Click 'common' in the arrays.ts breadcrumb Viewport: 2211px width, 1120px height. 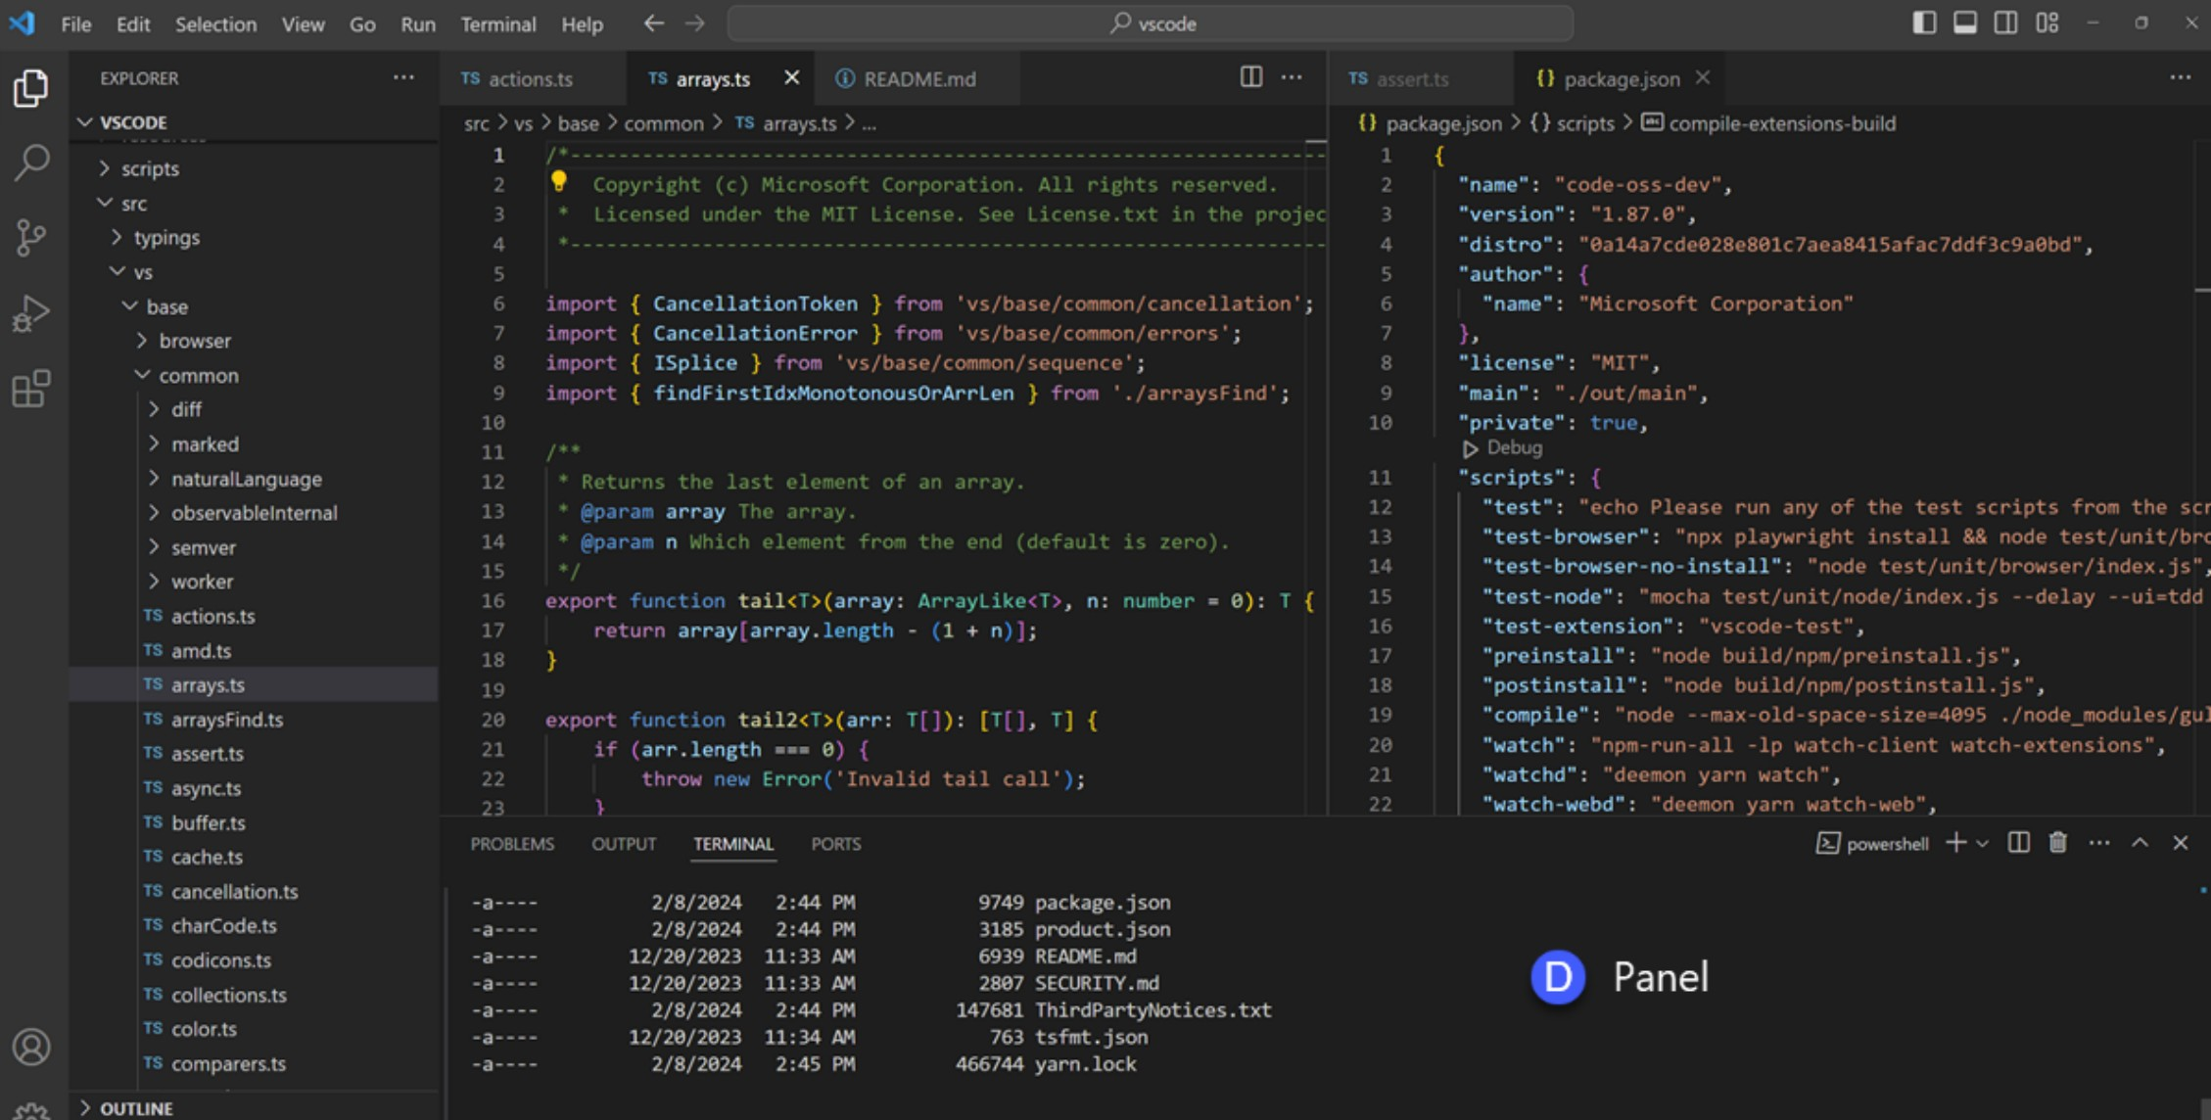(664, 123)
